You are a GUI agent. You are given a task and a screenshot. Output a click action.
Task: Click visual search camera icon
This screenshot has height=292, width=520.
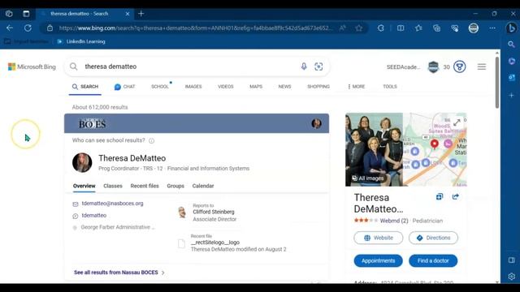(318, 67)
